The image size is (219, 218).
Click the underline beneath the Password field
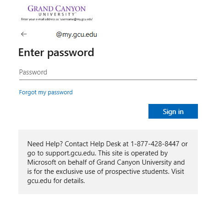(108, 80)
